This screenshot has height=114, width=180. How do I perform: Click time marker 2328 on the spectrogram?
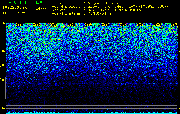pyautogui.click(x=140, y=25)
